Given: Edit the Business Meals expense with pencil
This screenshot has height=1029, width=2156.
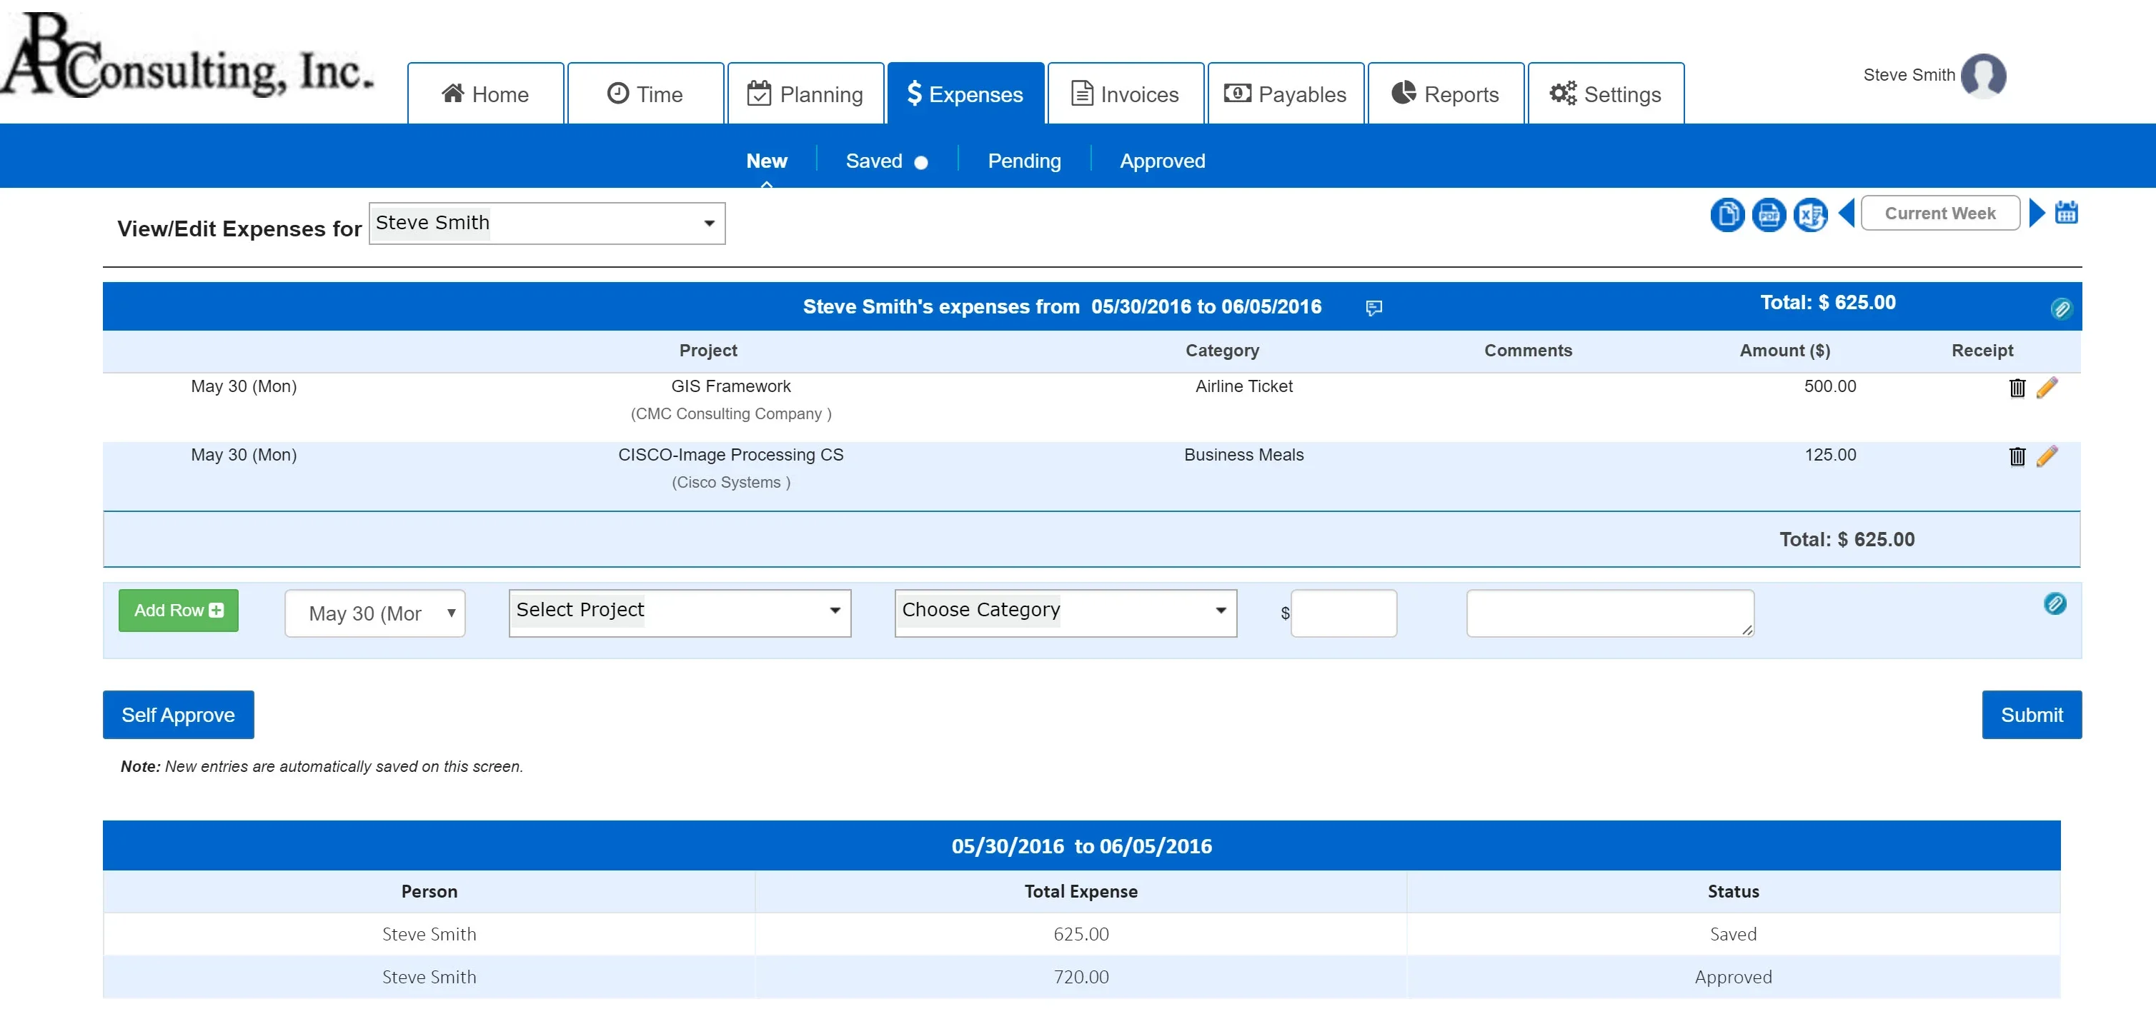Looking at the screenshot, I should [2047, 457].
